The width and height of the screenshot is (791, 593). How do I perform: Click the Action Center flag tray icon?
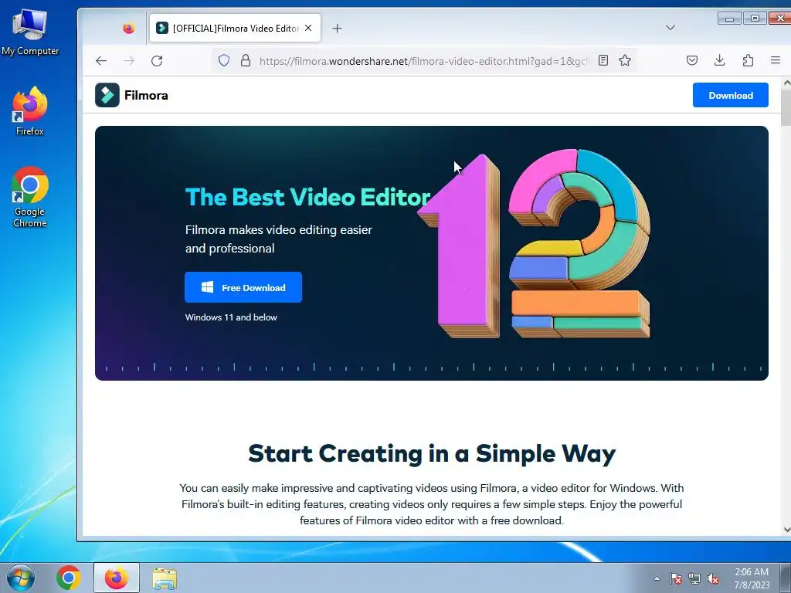pyautogui.click(x=675, y=578)
